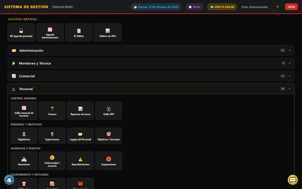The image size is (302, 189).
Task: Expand the Comercial section
Action: click(x=151, y=76)
